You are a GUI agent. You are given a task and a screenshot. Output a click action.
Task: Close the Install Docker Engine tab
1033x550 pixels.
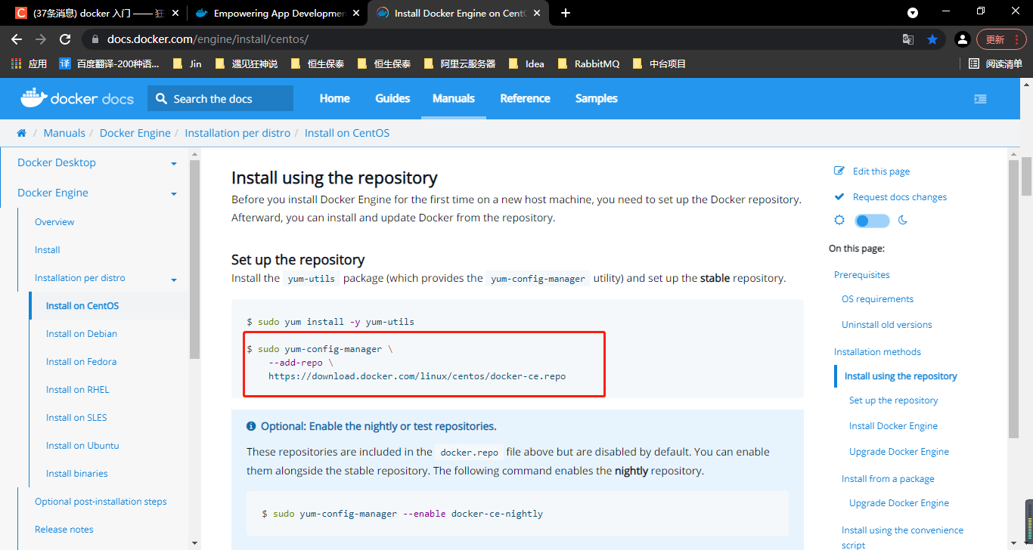[535, 13]
